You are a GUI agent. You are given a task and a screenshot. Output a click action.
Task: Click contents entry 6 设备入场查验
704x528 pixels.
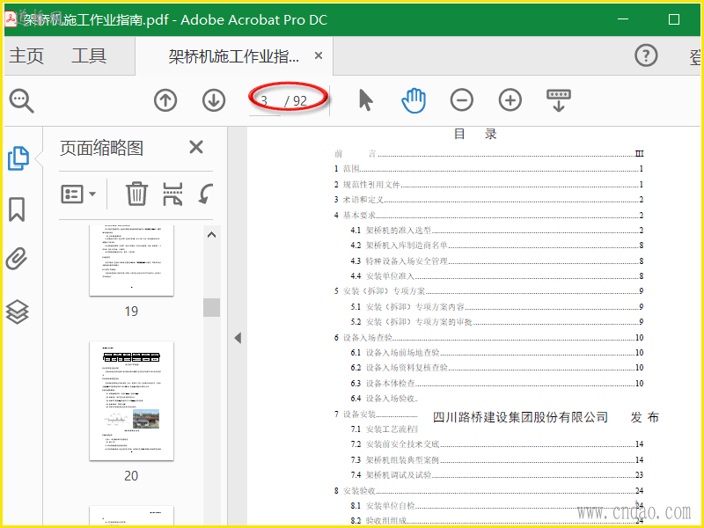coord(489,338)
